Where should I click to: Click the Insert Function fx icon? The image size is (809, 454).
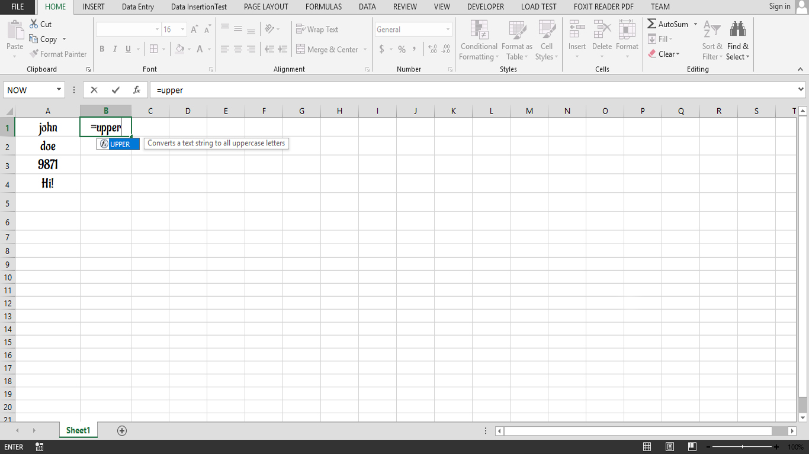point(136,90)
